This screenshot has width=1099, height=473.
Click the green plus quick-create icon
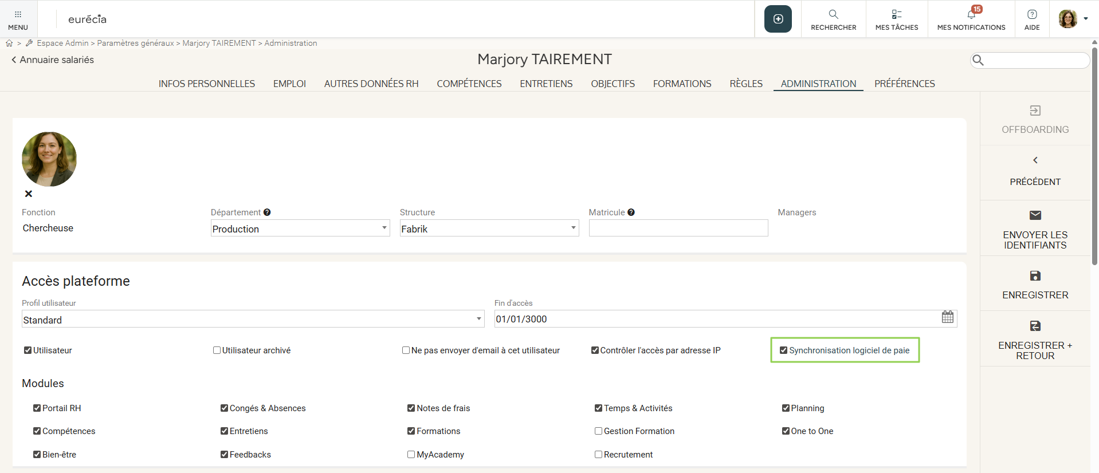[778, 19]
